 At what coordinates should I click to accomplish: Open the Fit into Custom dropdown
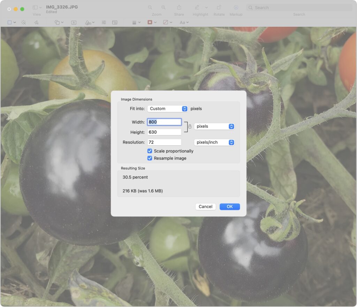168,109
